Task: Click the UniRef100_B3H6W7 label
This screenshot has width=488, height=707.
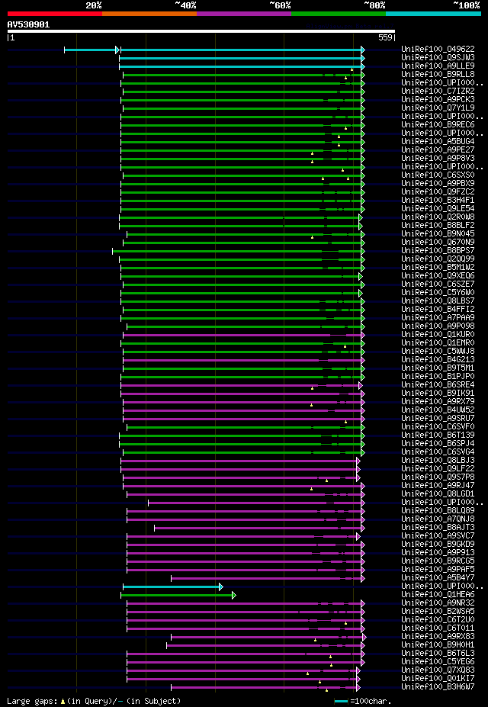Action: (x=438, y=687)
